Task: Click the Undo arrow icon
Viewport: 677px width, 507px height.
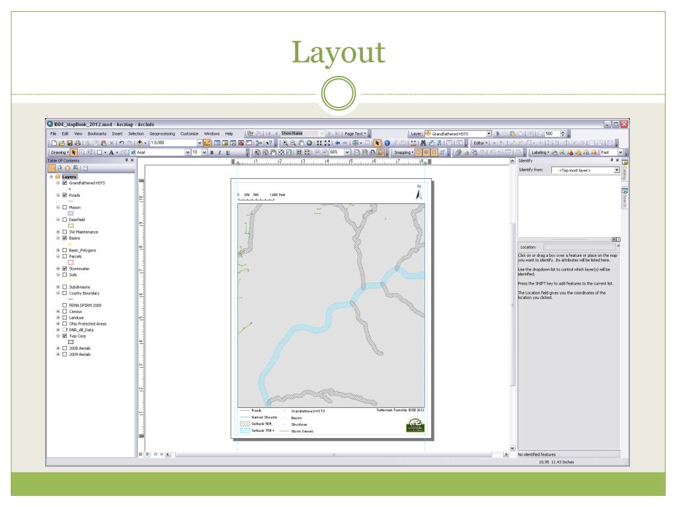Action: tap(122, 143)
